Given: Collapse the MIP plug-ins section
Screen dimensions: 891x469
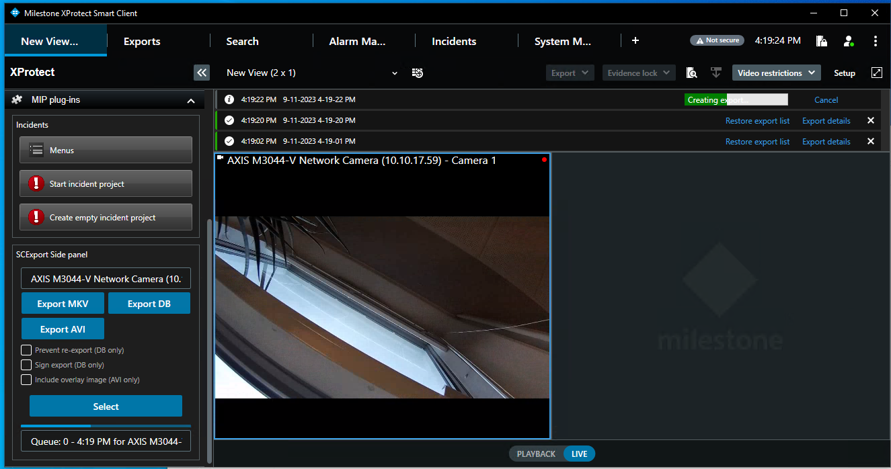Looking at the screenshot, I should tap(190, 100).
